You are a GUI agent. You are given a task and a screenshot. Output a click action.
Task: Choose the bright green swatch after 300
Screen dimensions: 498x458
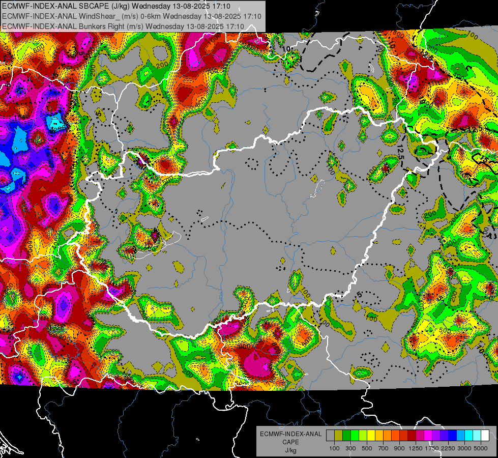[355, 436]
